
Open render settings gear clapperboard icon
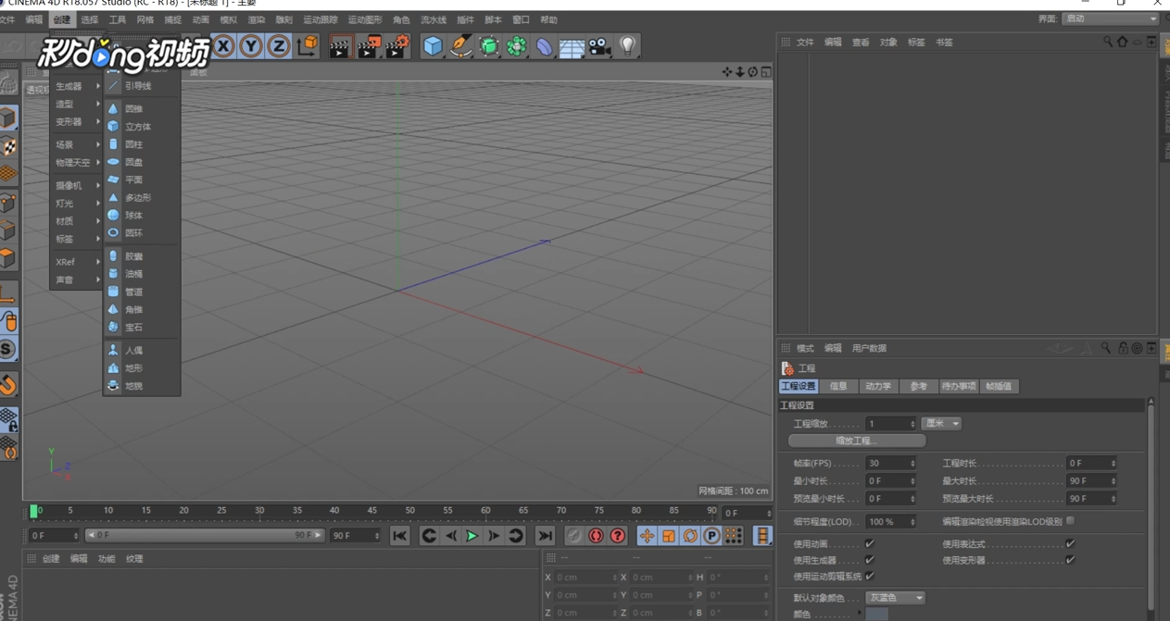(x=397, y=46)
